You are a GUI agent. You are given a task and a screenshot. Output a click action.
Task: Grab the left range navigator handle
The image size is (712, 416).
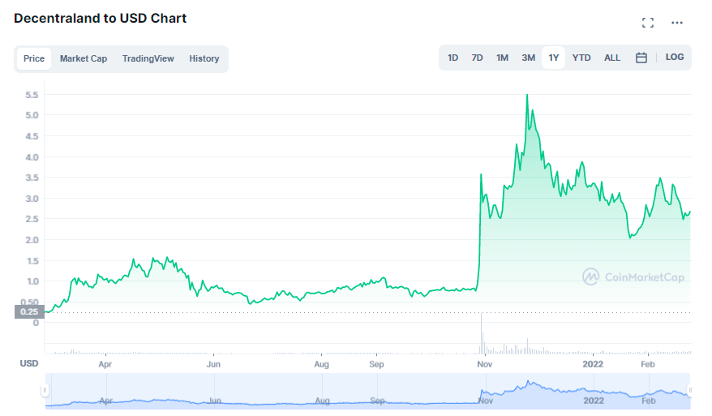coord(45,390)
